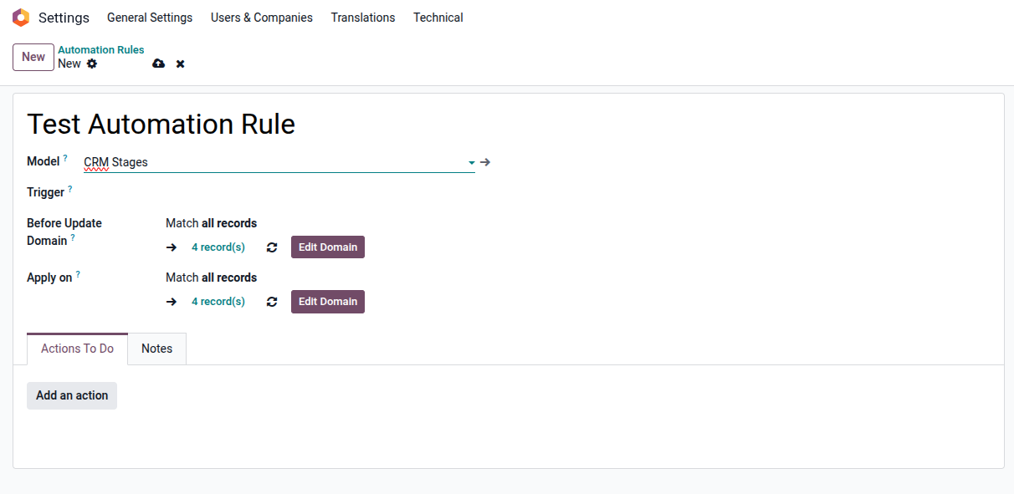Open the gear actions menu icon
Viewport: 1014px width, 494px height.
coord(92,64)
